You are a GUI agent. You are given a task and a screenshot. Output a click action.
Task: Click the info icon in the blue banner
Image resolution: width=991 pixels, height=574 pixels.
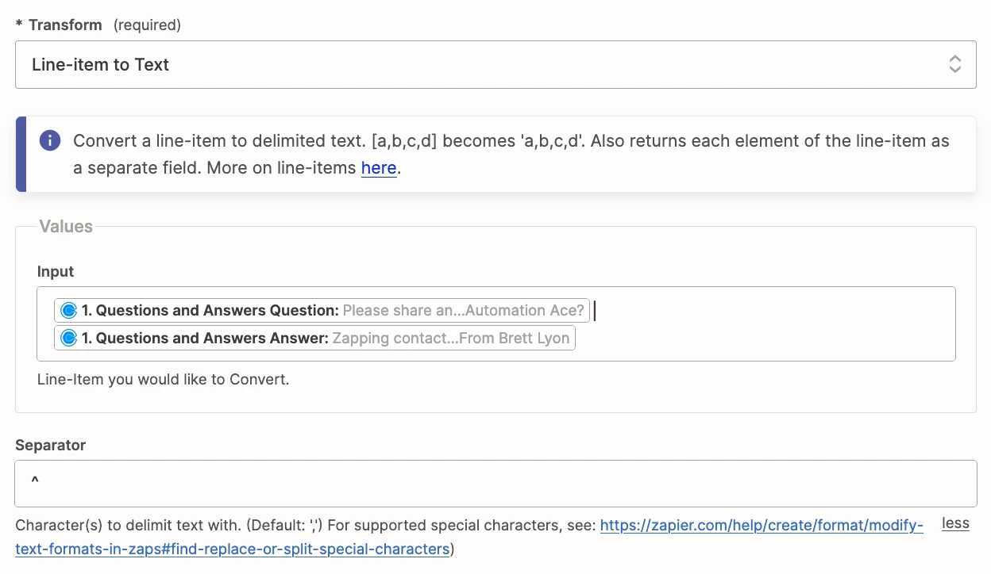[x=50, y=141]
